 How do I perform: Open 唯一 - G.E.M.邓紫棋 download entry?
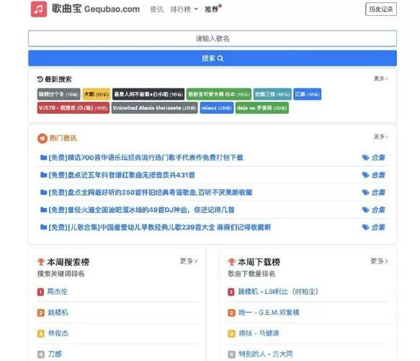pos(269,313)
